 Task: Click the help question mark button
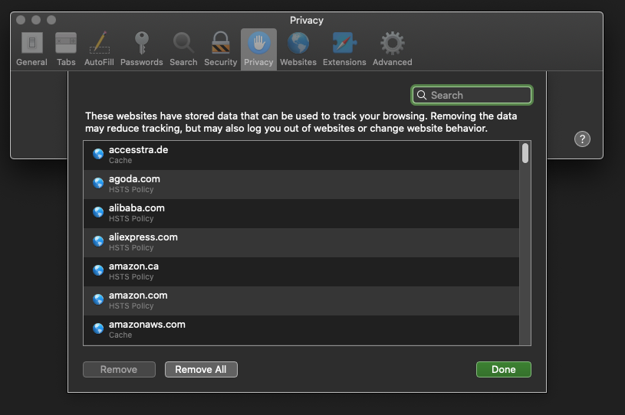coord(582,139)
